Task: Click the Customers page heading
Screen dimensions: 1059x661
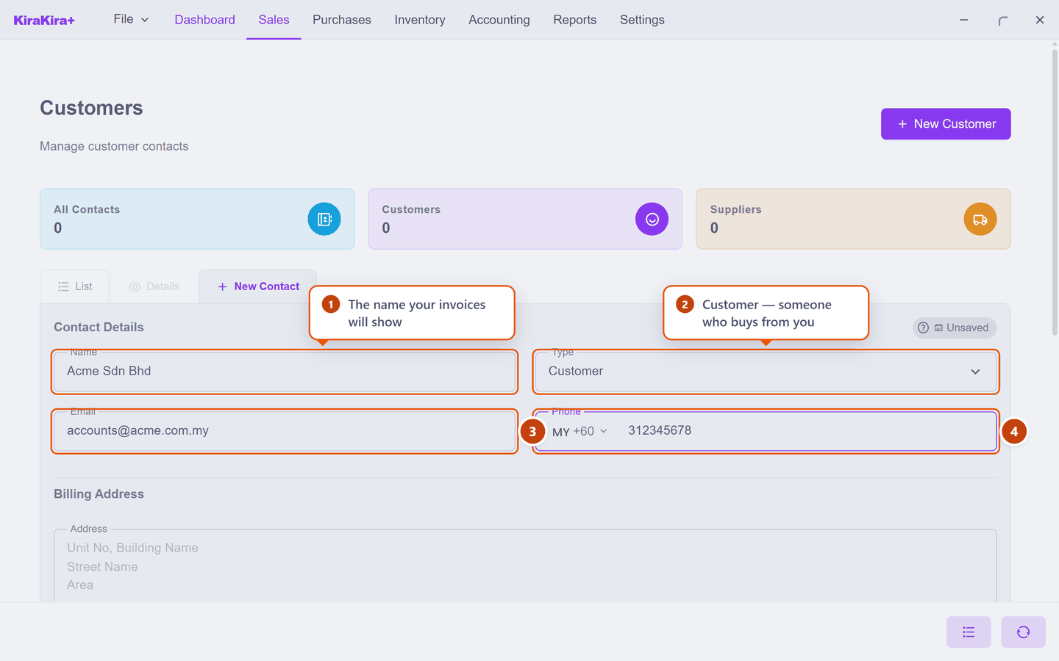Action: [x=91, y=108]
